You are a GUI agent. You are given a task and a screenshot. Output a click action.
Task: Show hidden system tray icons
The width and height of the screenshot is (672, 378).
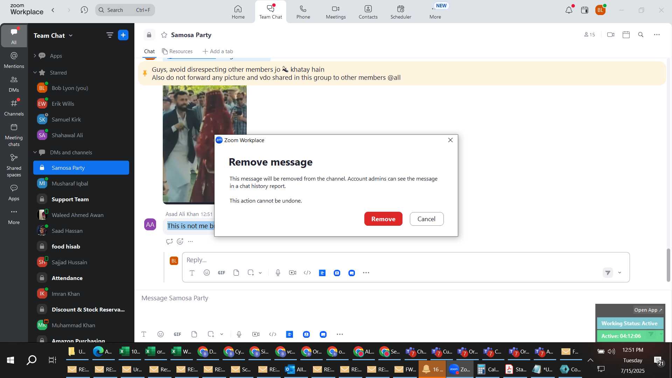tap(590, 360)
